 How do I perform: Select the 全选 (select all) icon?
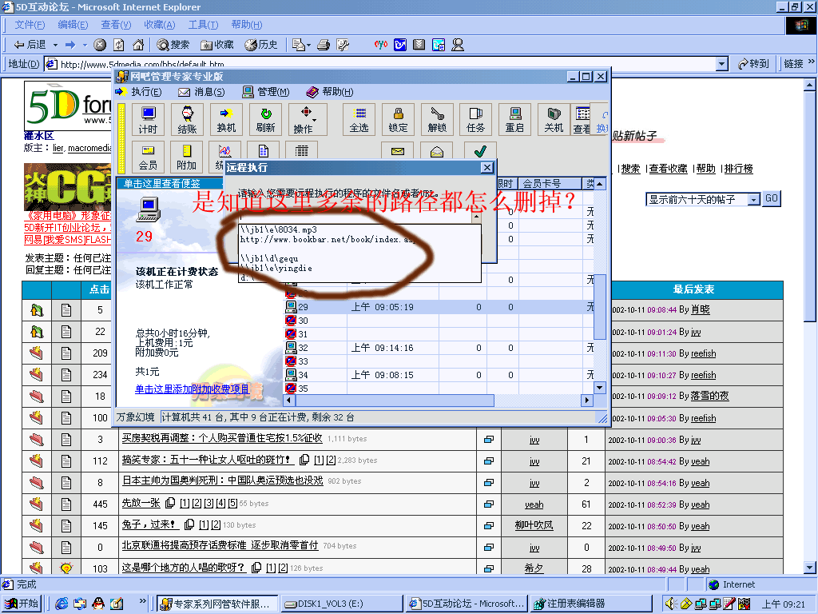point(359,119)
